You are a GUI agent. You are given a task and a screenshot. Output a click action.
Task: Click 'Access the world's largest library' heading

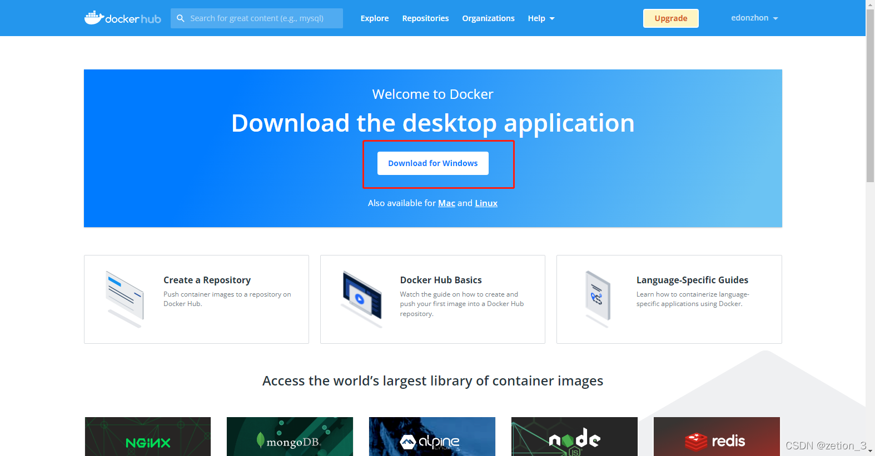pos(432,381)
